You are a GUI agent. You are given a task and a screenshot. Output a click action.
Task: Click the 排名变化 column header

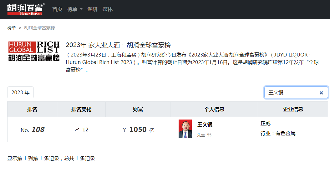click(81, 109)
